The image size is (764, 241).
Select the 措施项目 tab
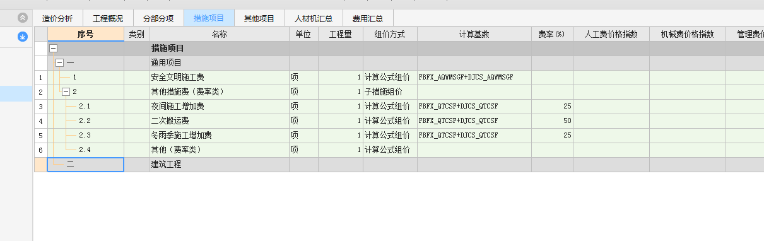pos(209,18)
